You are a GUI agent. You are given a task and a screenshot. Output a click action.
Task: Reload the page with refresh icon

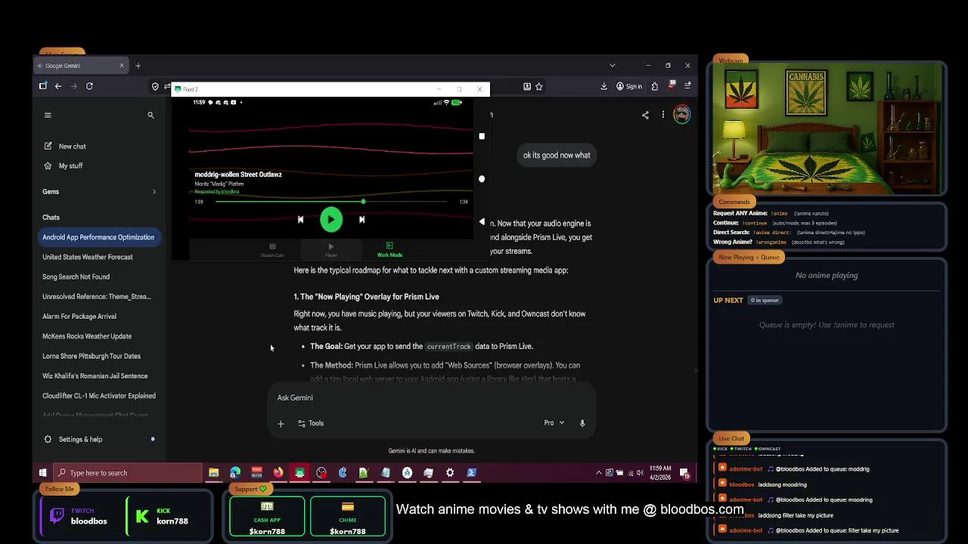coord(89,86)
